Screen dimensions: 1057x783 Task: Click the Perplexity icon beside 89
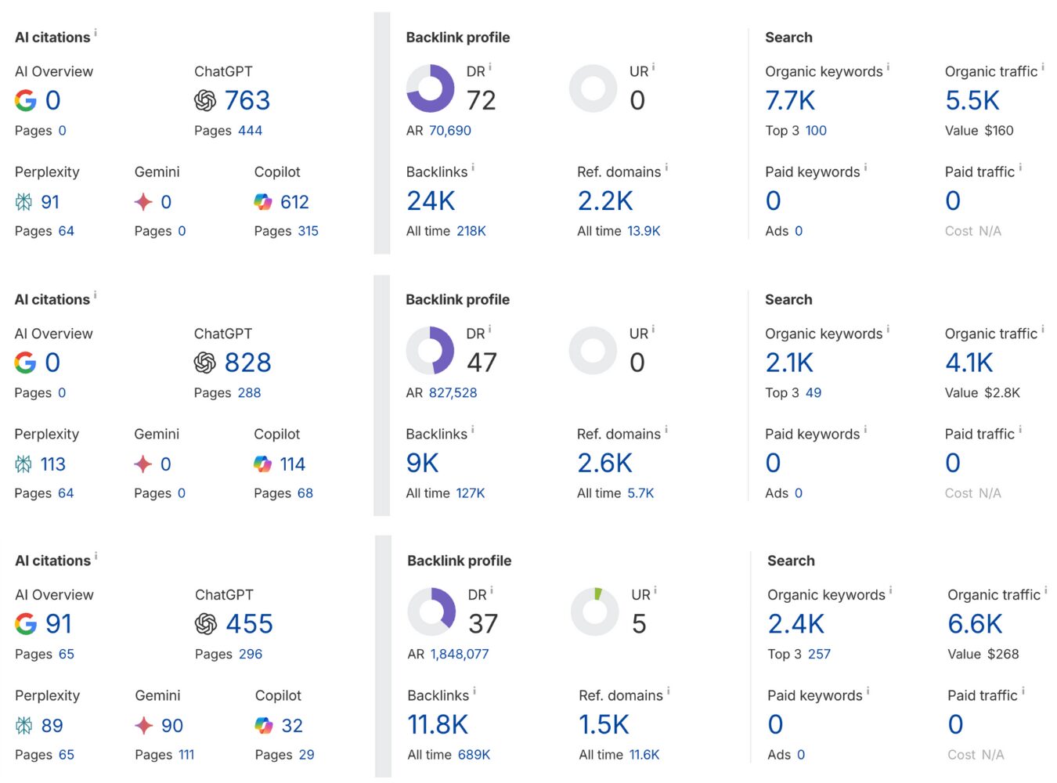click(x=24, y=726)
